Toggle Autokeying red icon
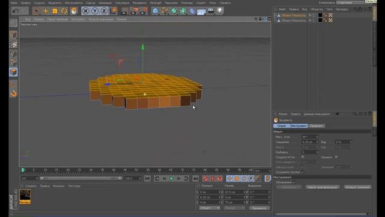The image size is (385, 217). tap(212, 178)
